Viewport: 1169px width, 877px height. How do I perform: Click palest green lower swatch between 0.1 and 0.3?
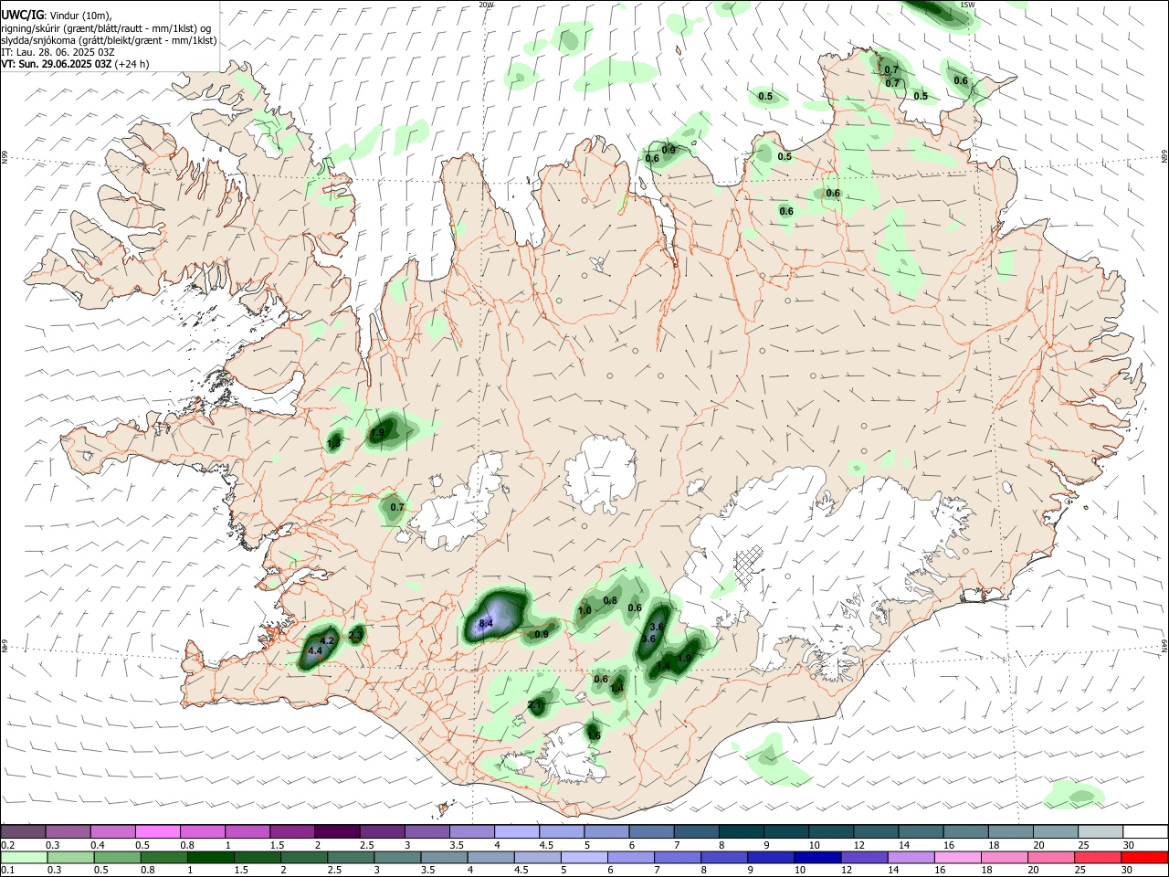[23, 857]
